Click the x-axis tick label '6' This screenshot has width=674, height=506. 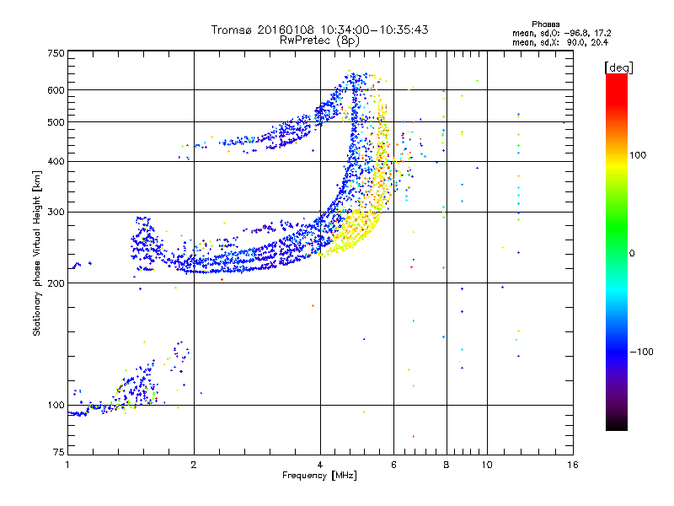click(x=393, y=465)
